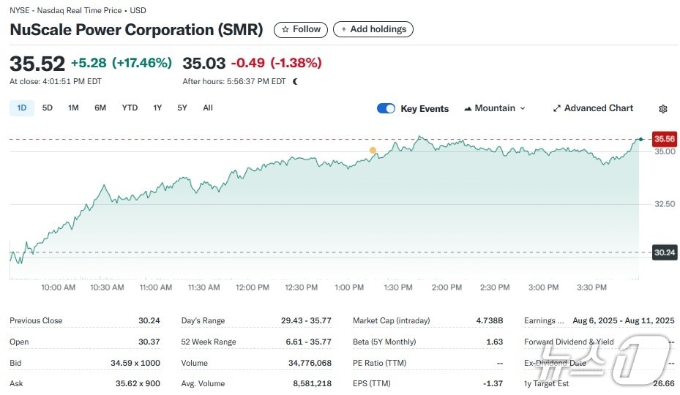Click the after-hours moon icon
Image resolution: width=680 pixels, height=395 pixels.
tap(295, 82)
